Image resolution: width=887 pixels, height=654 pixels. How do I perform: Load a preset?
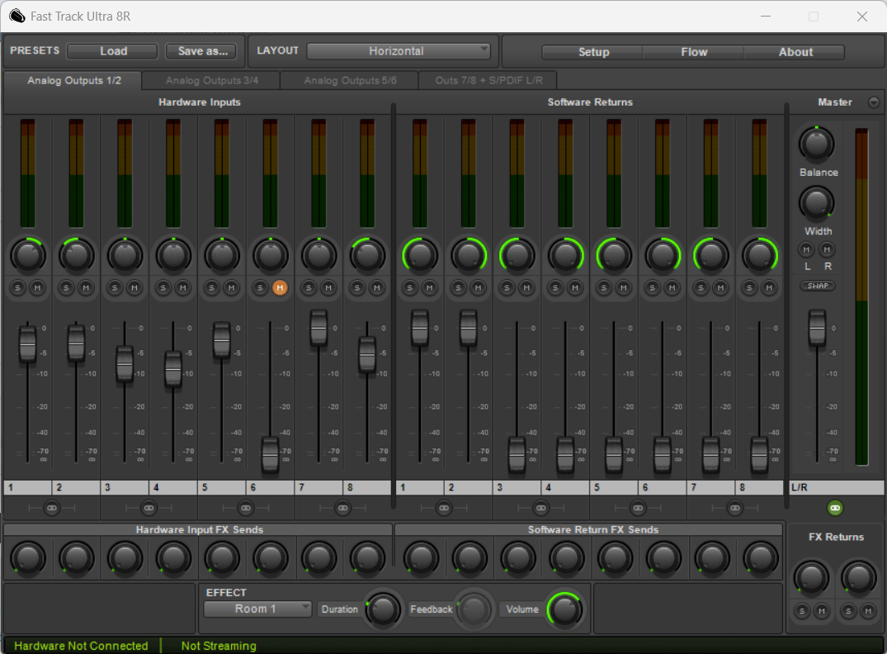coord(112,51)
